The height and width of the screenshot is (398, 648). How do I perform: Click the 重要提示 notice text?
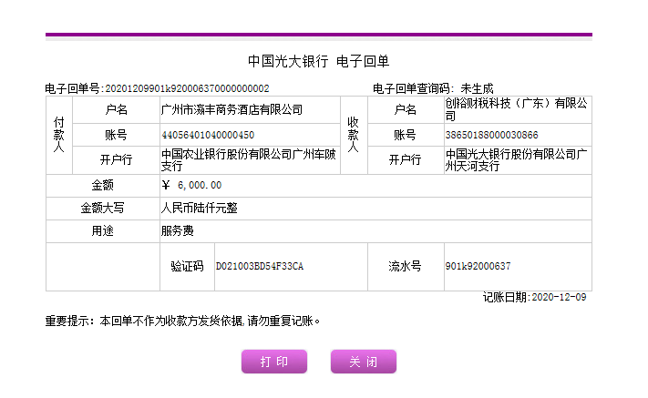click(x=182, y=321)
